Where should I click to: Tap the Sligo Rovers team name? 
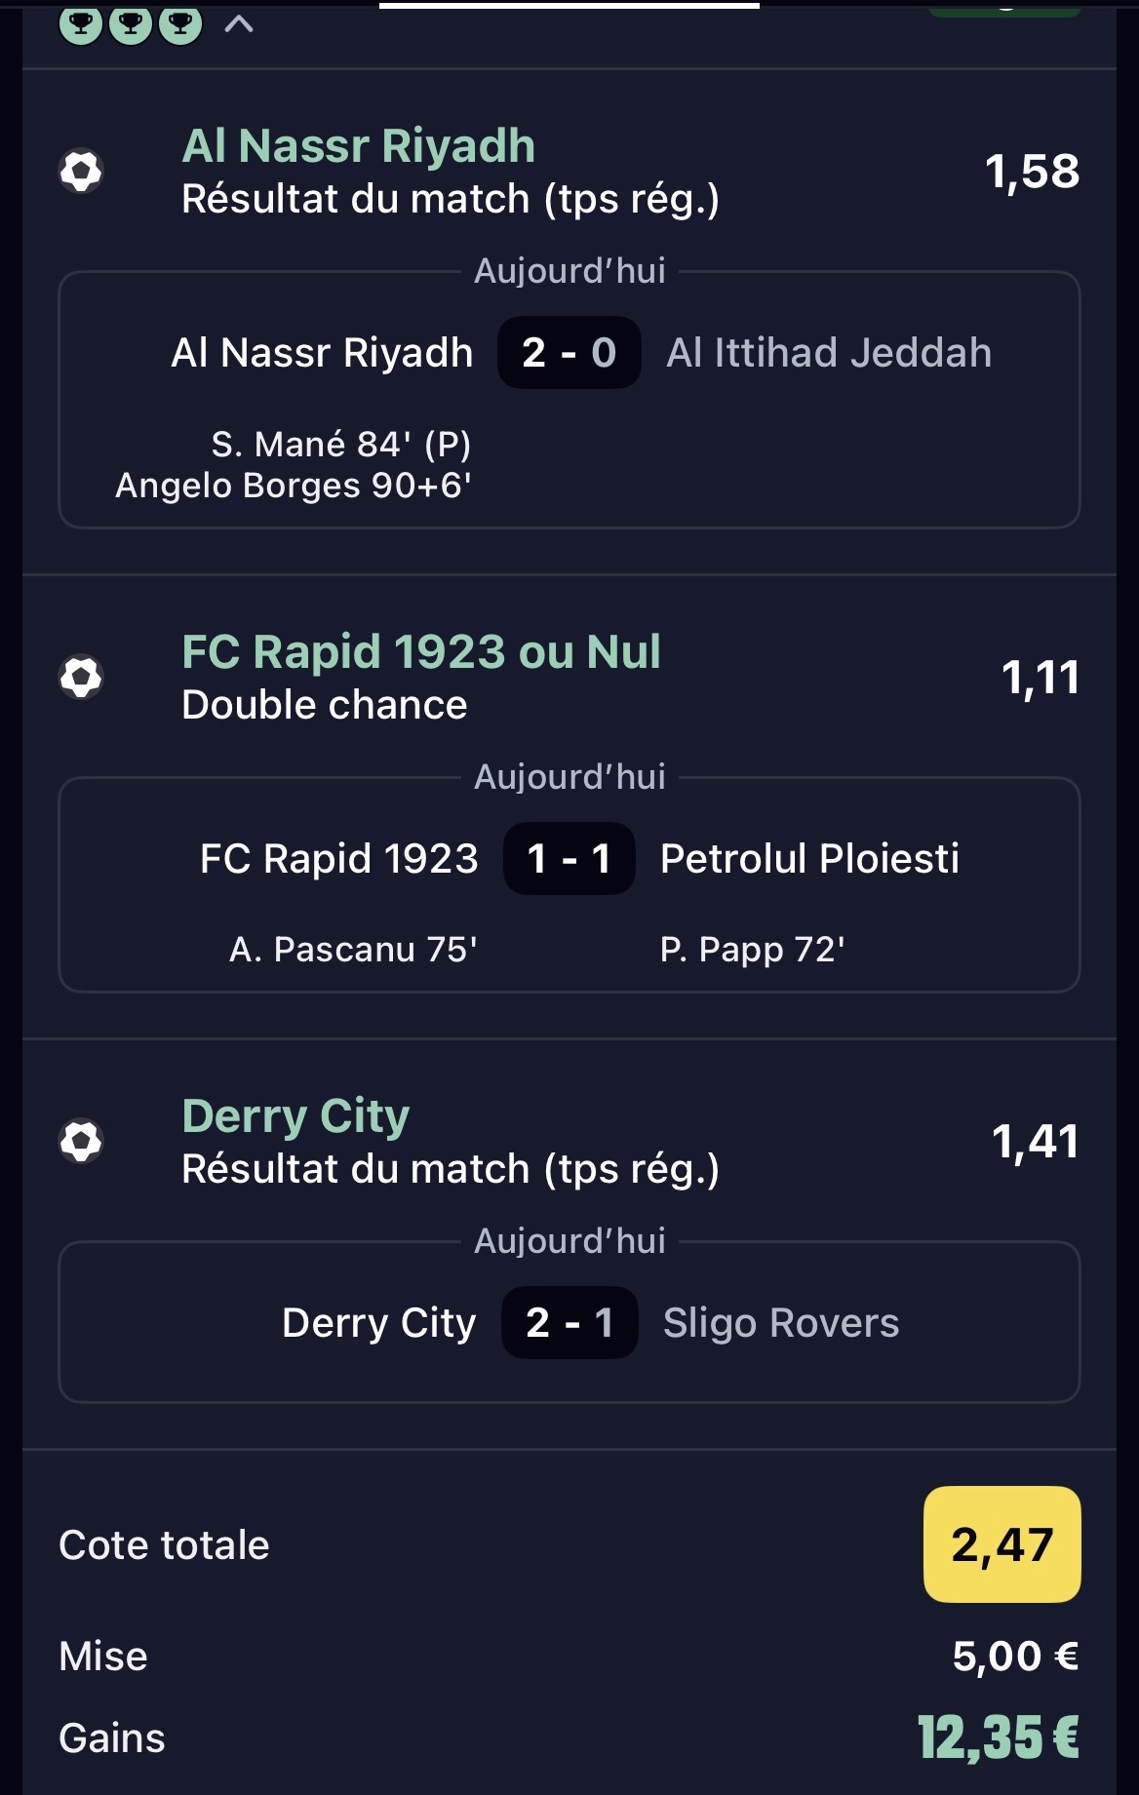click(781, 1323)
